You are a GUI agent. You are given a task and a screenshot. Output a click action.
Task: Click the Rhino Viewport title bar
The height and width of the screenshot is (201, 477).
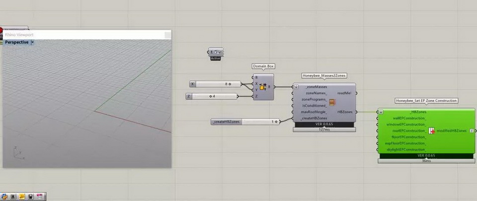point(84,35)
